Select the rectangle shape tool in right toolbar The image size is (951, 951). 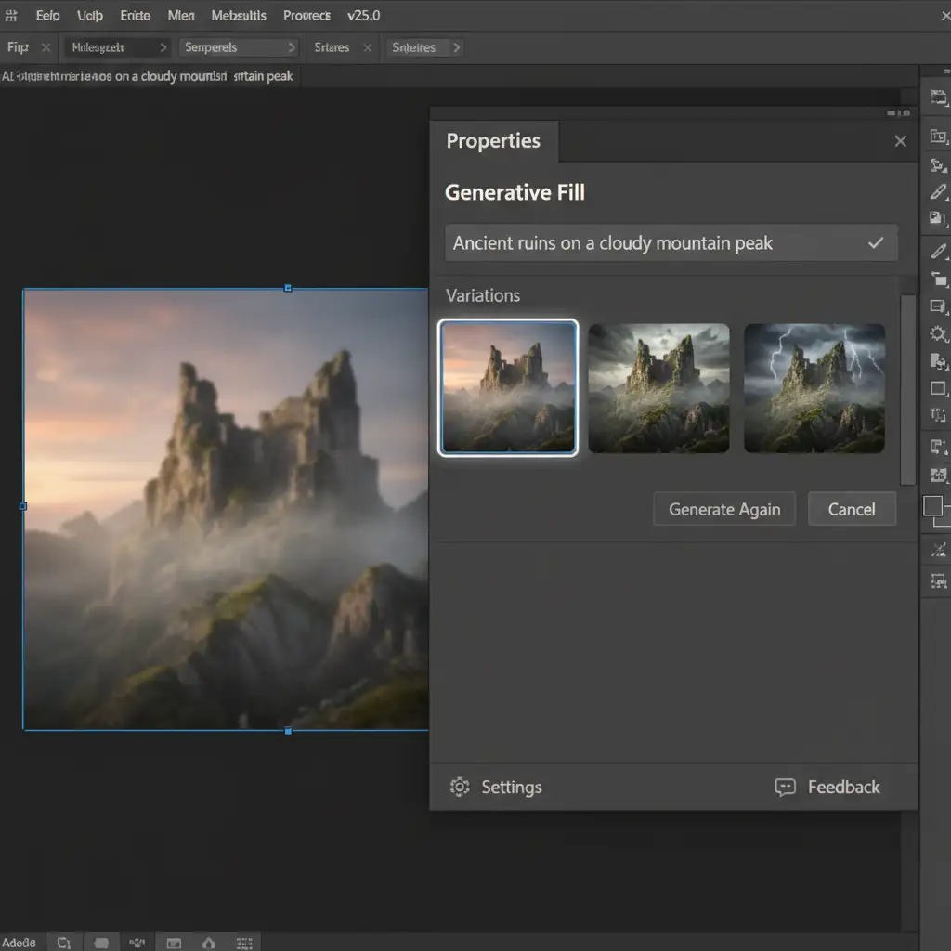pos(938,388)
